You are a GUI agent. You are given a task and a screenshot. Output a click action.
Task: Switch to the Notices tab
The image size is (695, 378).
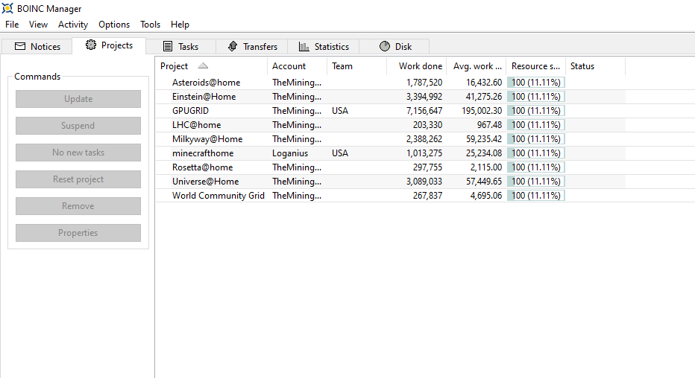[x=37, y=46]
